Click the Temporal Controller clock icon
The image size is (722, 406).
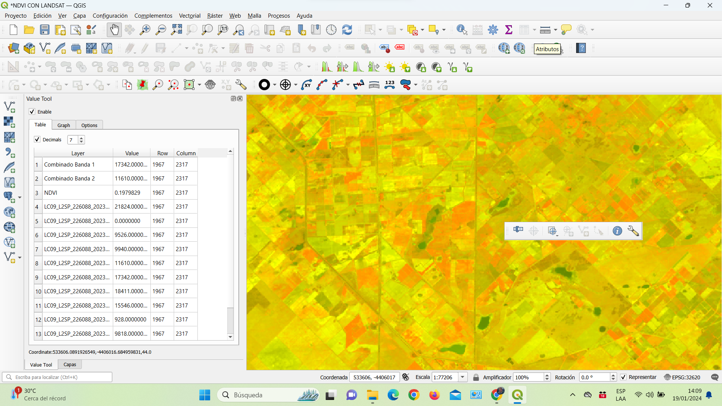click(331, 30)
